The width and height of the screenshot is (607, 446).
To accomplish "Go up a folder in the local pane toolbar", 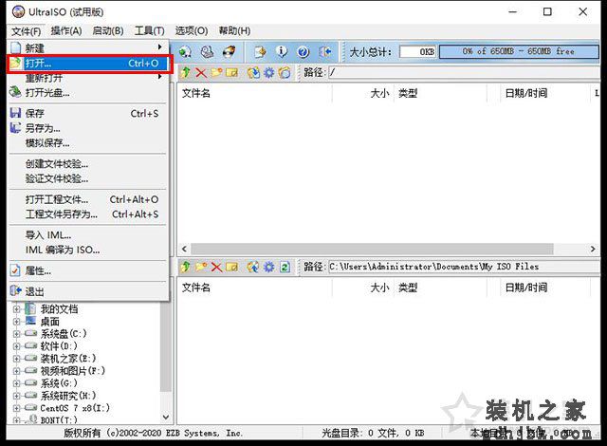I will pos(186,267).
